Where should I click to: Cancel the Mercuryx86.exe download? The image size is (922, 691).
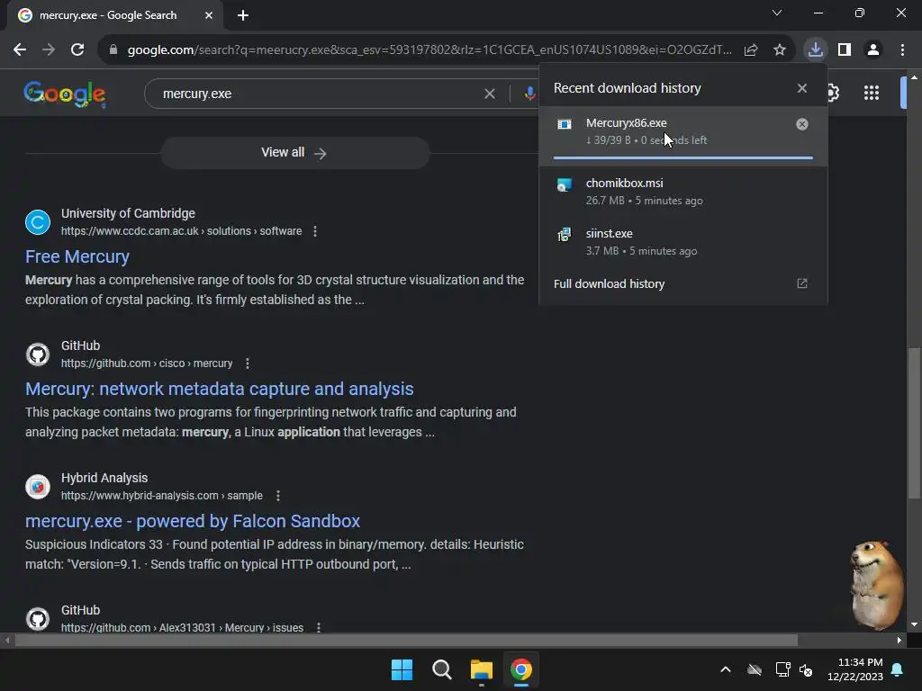tap(802, 124)
